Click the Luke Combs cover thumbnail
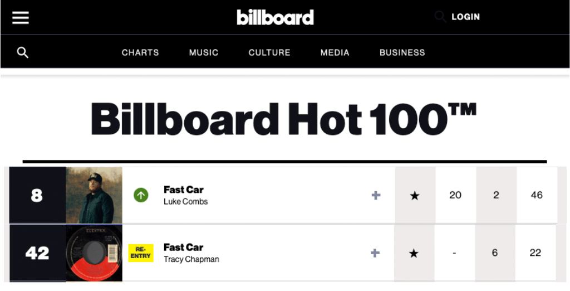Image resolution: width=570 pixels, height=291 pixels. [94, 195]
